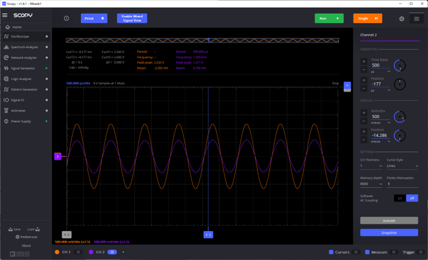The height and width of the screenshot is (260, 428).
Task: Toggle Oscilloscope run/stop square in sidebar
Action: tap(47, 36)
